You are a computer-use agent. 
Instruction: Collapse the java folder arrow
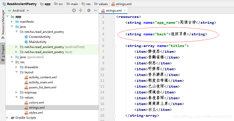12,27
